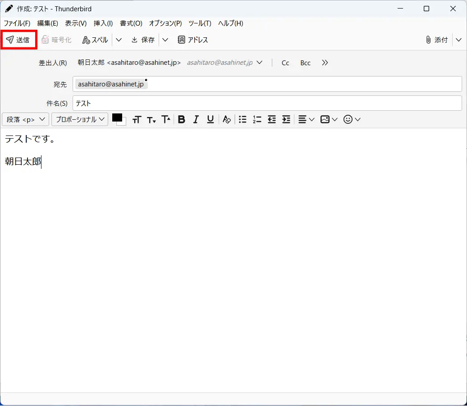Create a bulleted list
467x406 pixels.
click(243, 119)
